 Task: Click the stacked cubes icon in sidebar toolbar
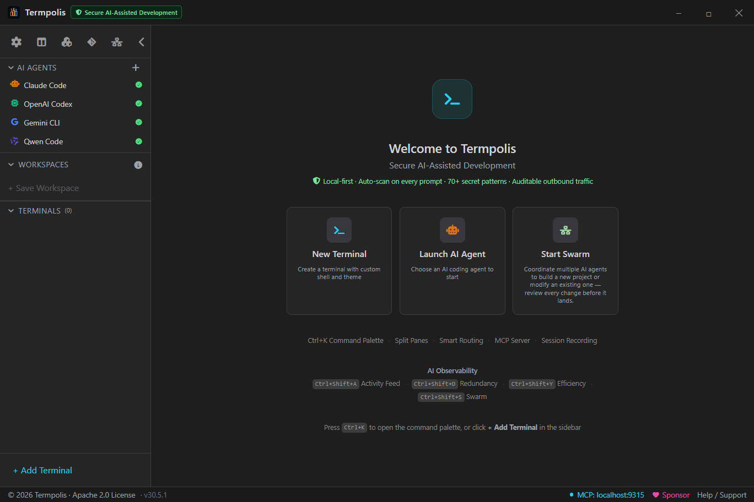(x=67, y=42)
